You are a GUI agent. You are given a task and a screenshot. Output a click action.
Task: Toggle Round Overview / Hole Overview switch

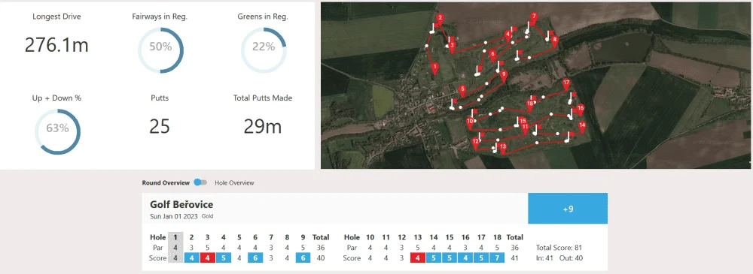coord(200,182)
